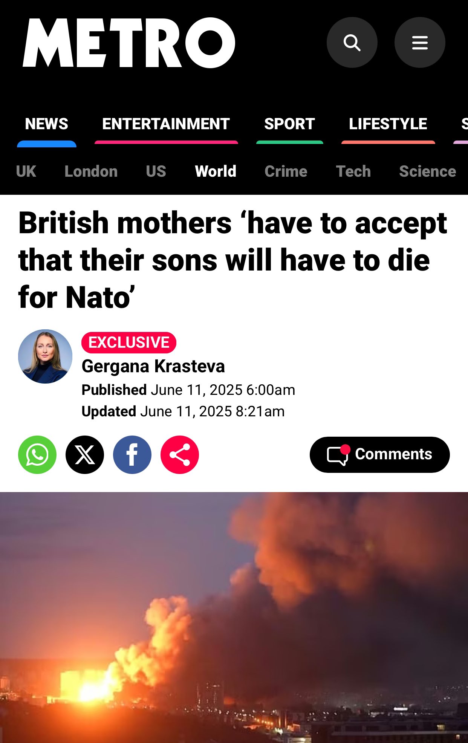The height and width of the screenshot is (743, 468).
Task: Open the World subsection
Action: tap(216, 171)
